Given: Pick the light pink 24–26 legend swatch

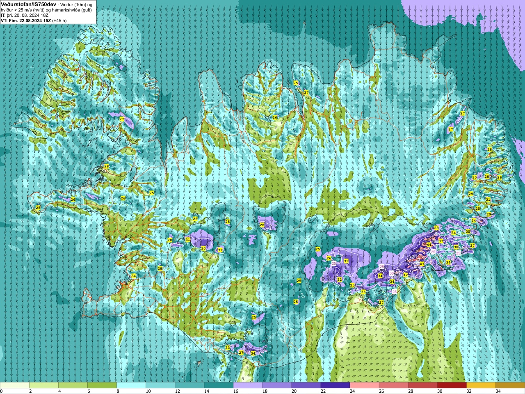Looking at the screenshot, I should (364, 385).
